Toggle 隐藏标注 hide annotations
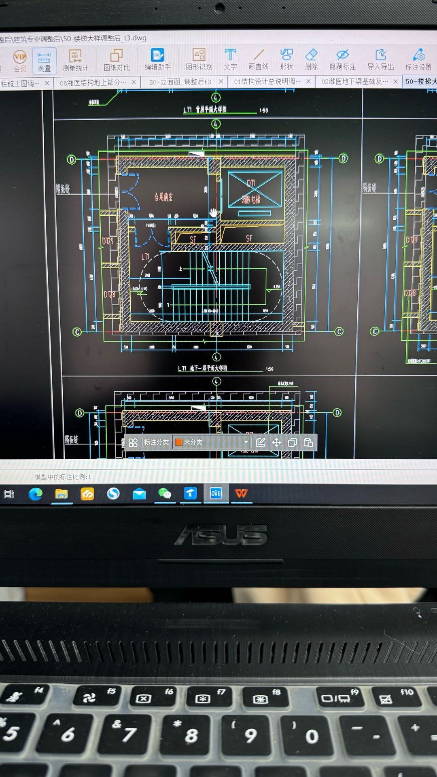Viewport: 437px width, 777px height. [342, 59]
